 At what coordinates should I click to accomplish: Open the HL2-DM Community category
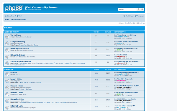click(11, 32)
